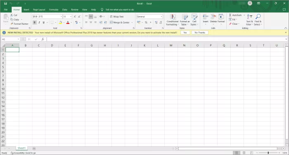Insert Function using the fx icon
289x155 pixels.
(x=43, y=39)
